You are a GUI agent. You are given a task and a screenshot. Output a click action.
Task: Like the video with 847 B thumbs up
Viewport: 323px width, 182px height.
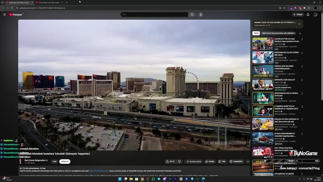(x=170, y=162)
